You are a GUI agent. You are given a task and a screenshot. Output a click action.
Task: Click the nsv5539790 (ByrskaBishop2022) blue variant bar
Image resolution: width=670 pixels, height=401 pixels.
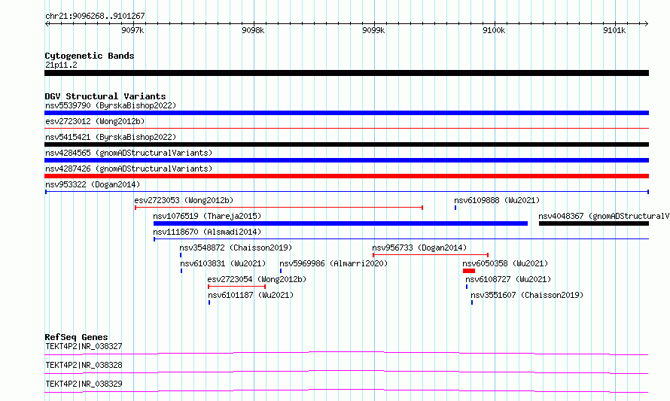[x=346, y=113]
